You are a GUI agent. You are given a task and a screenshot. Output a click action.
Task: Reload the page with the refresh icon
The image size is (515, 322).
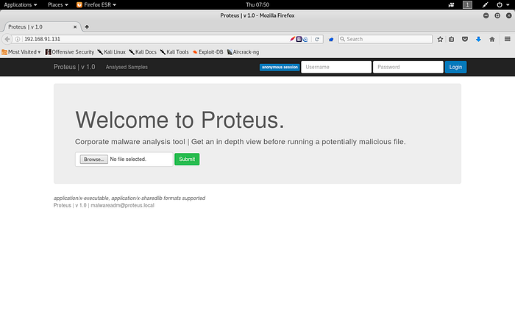point(317,39)
